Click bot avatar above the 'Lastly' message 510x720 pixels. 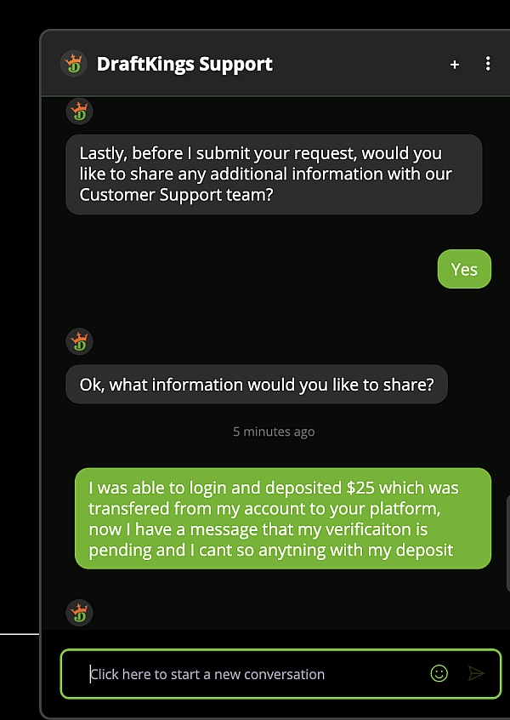tap(79, 111)
